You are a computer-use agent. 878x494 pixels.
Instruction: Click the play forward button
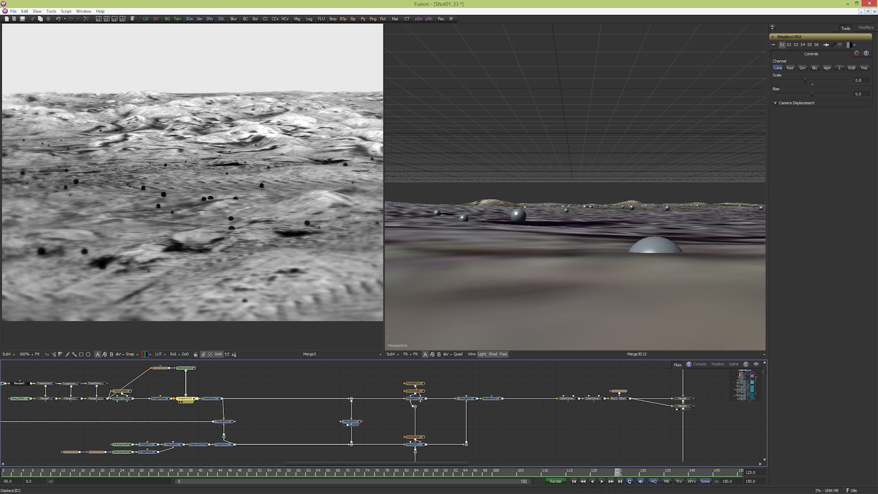pyautogui.click(x=601, y=481)
